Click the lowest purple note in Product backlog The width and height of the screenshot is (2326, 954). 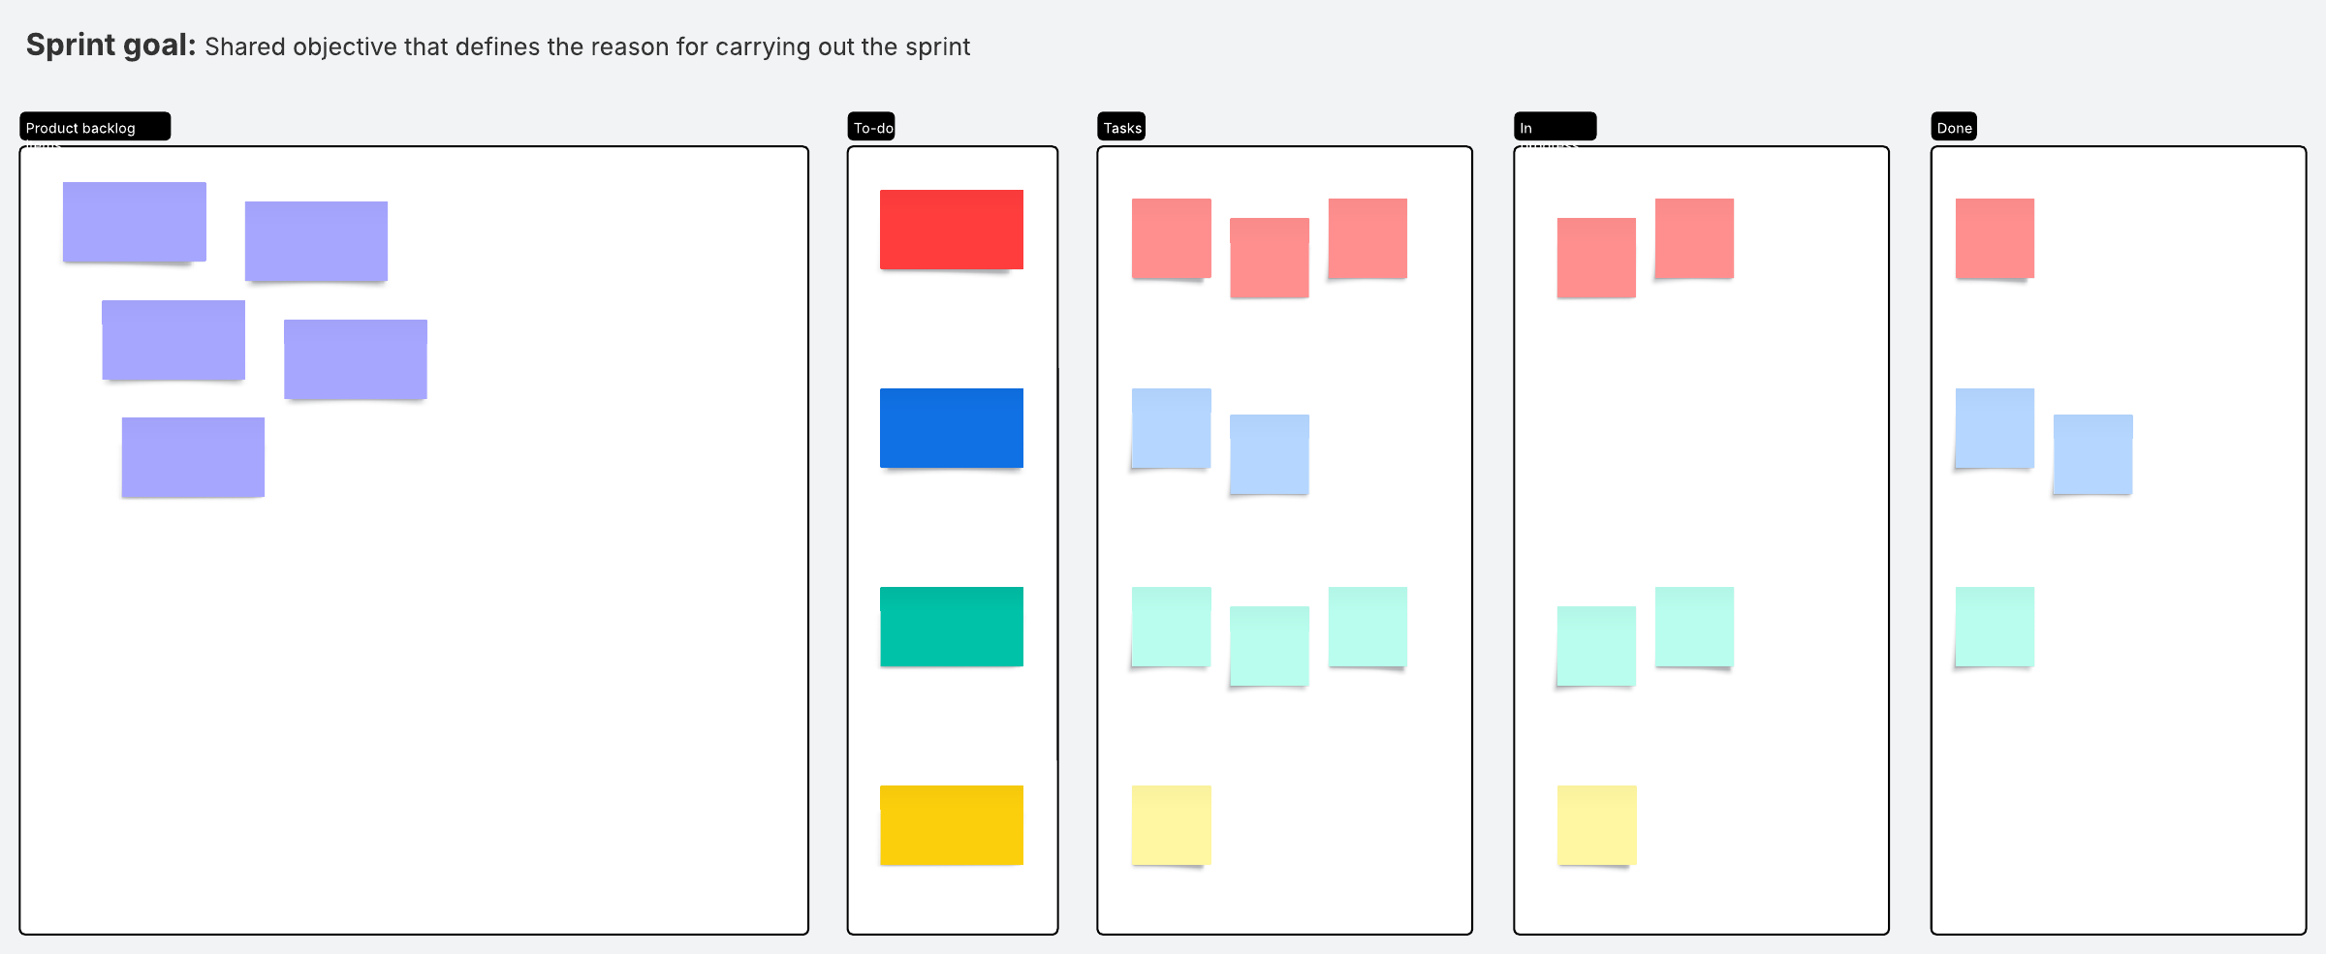(193, 457)
